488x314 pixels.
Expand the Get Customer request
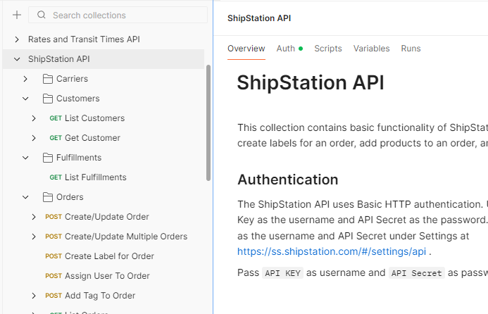[34, 138]
